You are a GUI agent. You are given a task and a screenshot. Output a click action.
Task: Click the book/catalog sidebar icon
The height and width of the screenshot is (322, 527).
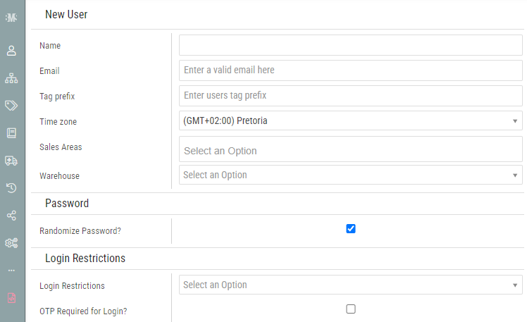click(x=11, y=132)
